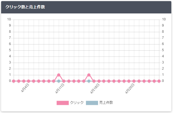This screenshot has height=113, width=173.
Task: Click the right axis value 10
Action: 164,19
